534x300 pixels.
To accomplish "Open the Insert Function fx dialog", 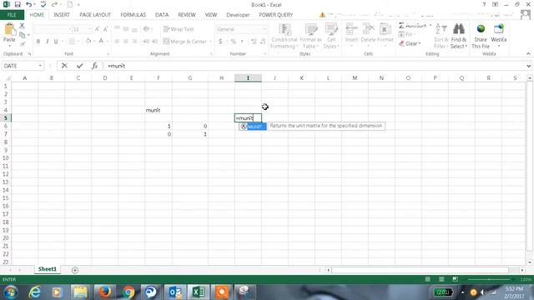I will point(94,66).
